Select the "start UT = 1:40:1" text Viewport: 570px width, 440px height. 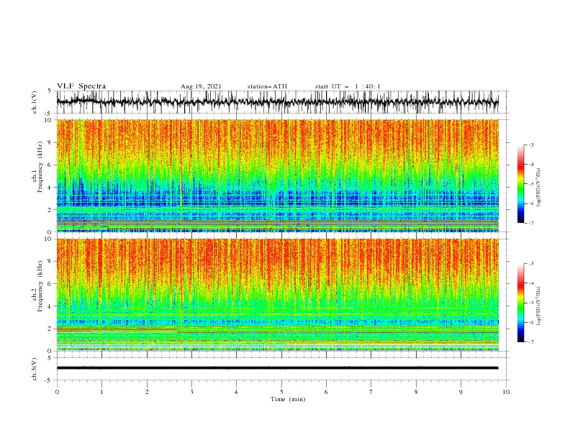coord(348,86)
